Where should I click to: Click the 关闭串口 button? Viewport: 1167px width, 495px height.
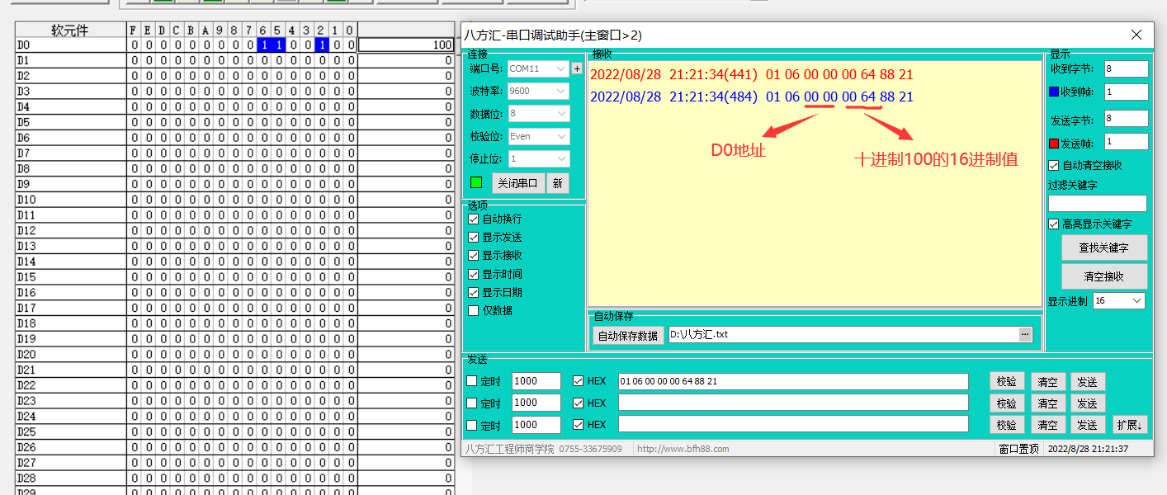click(517, 183)
